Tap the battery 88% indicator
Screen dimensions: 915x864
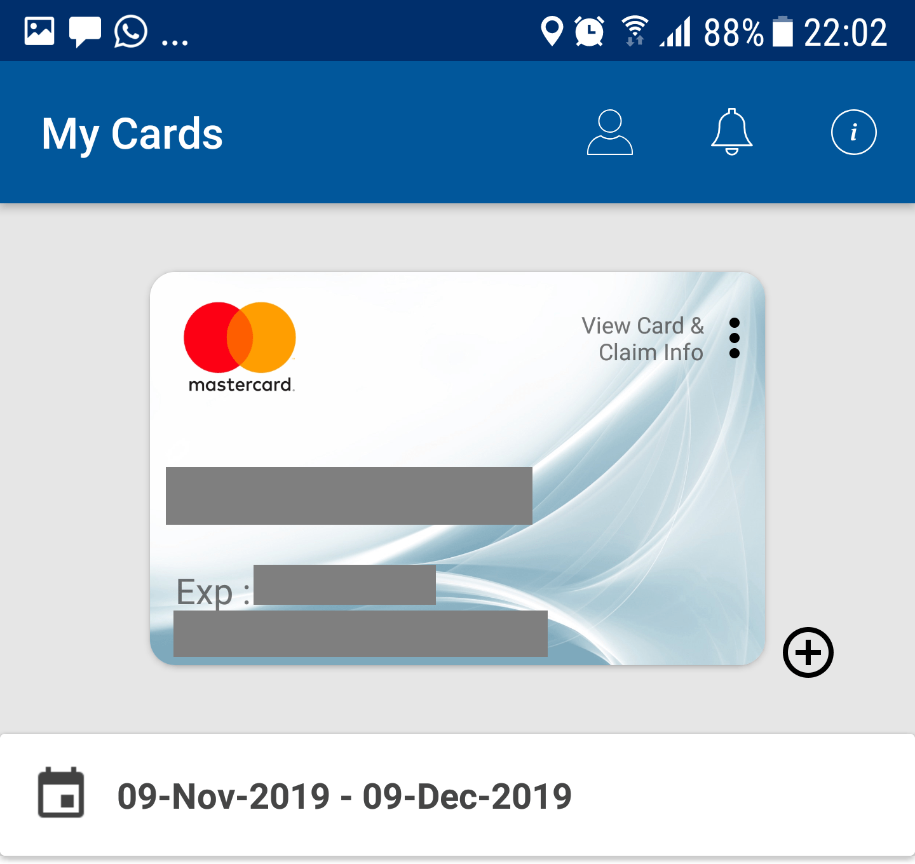coord(749,32)
